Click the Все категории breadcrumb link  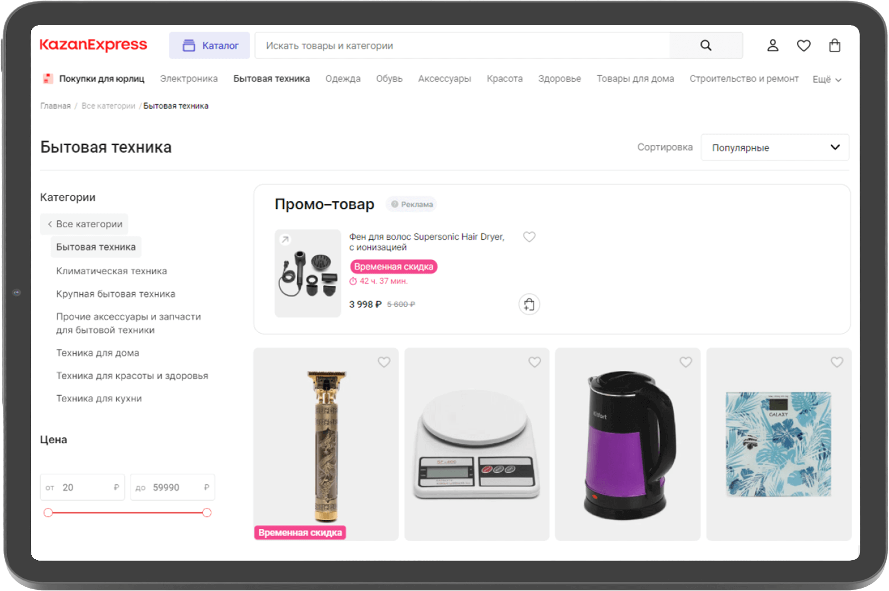click(108, 106)
